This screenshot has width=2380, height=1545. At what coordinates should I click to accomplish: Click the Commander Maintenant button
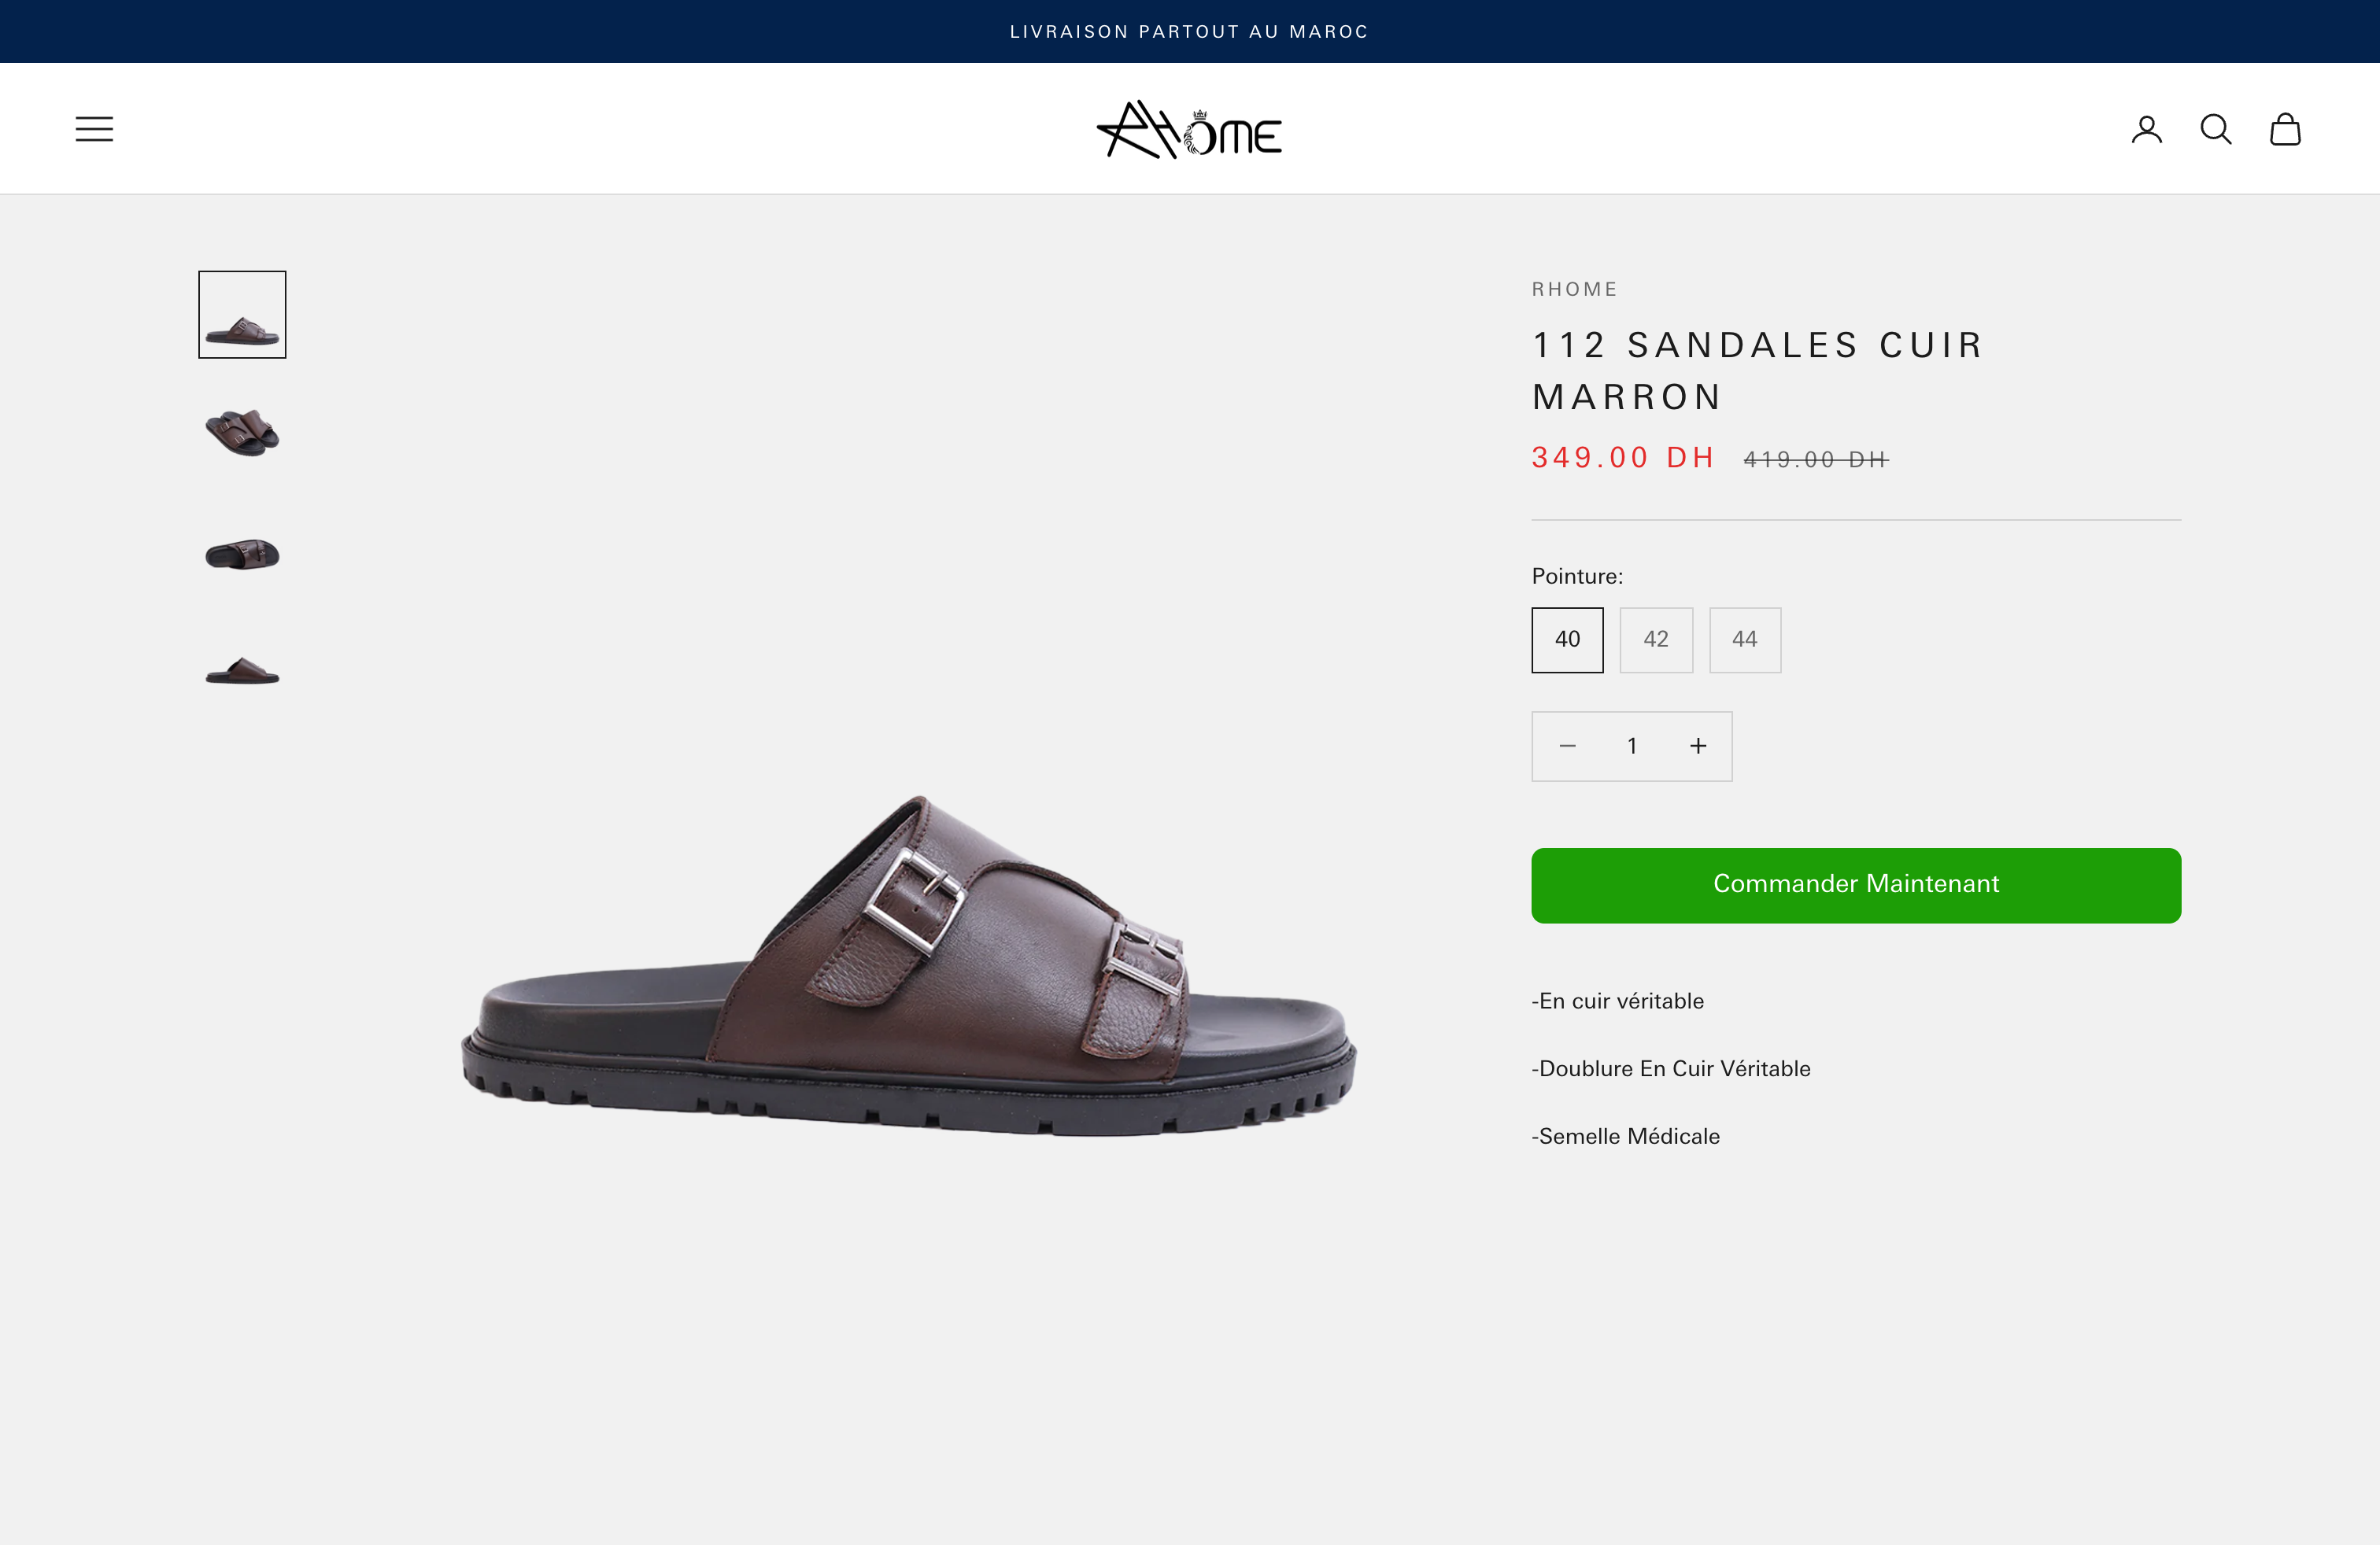tap(1856, 886)
